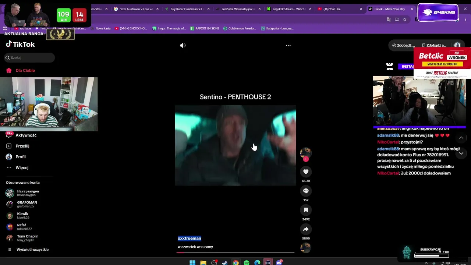Expand Wyświetl wszystkie followed accounts
The image size is (471, 265).
(x=28, y=250)
